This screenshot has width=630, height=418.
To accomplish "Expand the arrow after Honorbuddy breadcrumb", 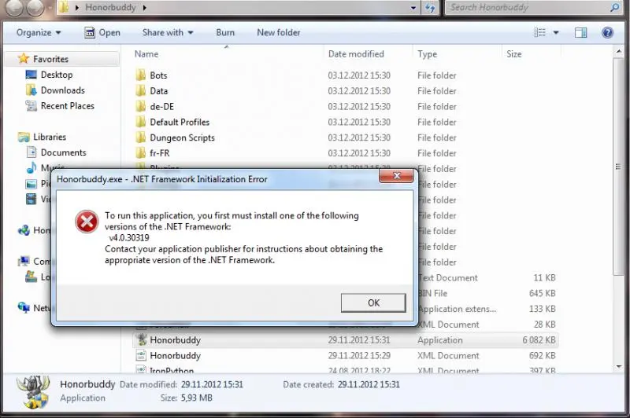I will (145, 7).
